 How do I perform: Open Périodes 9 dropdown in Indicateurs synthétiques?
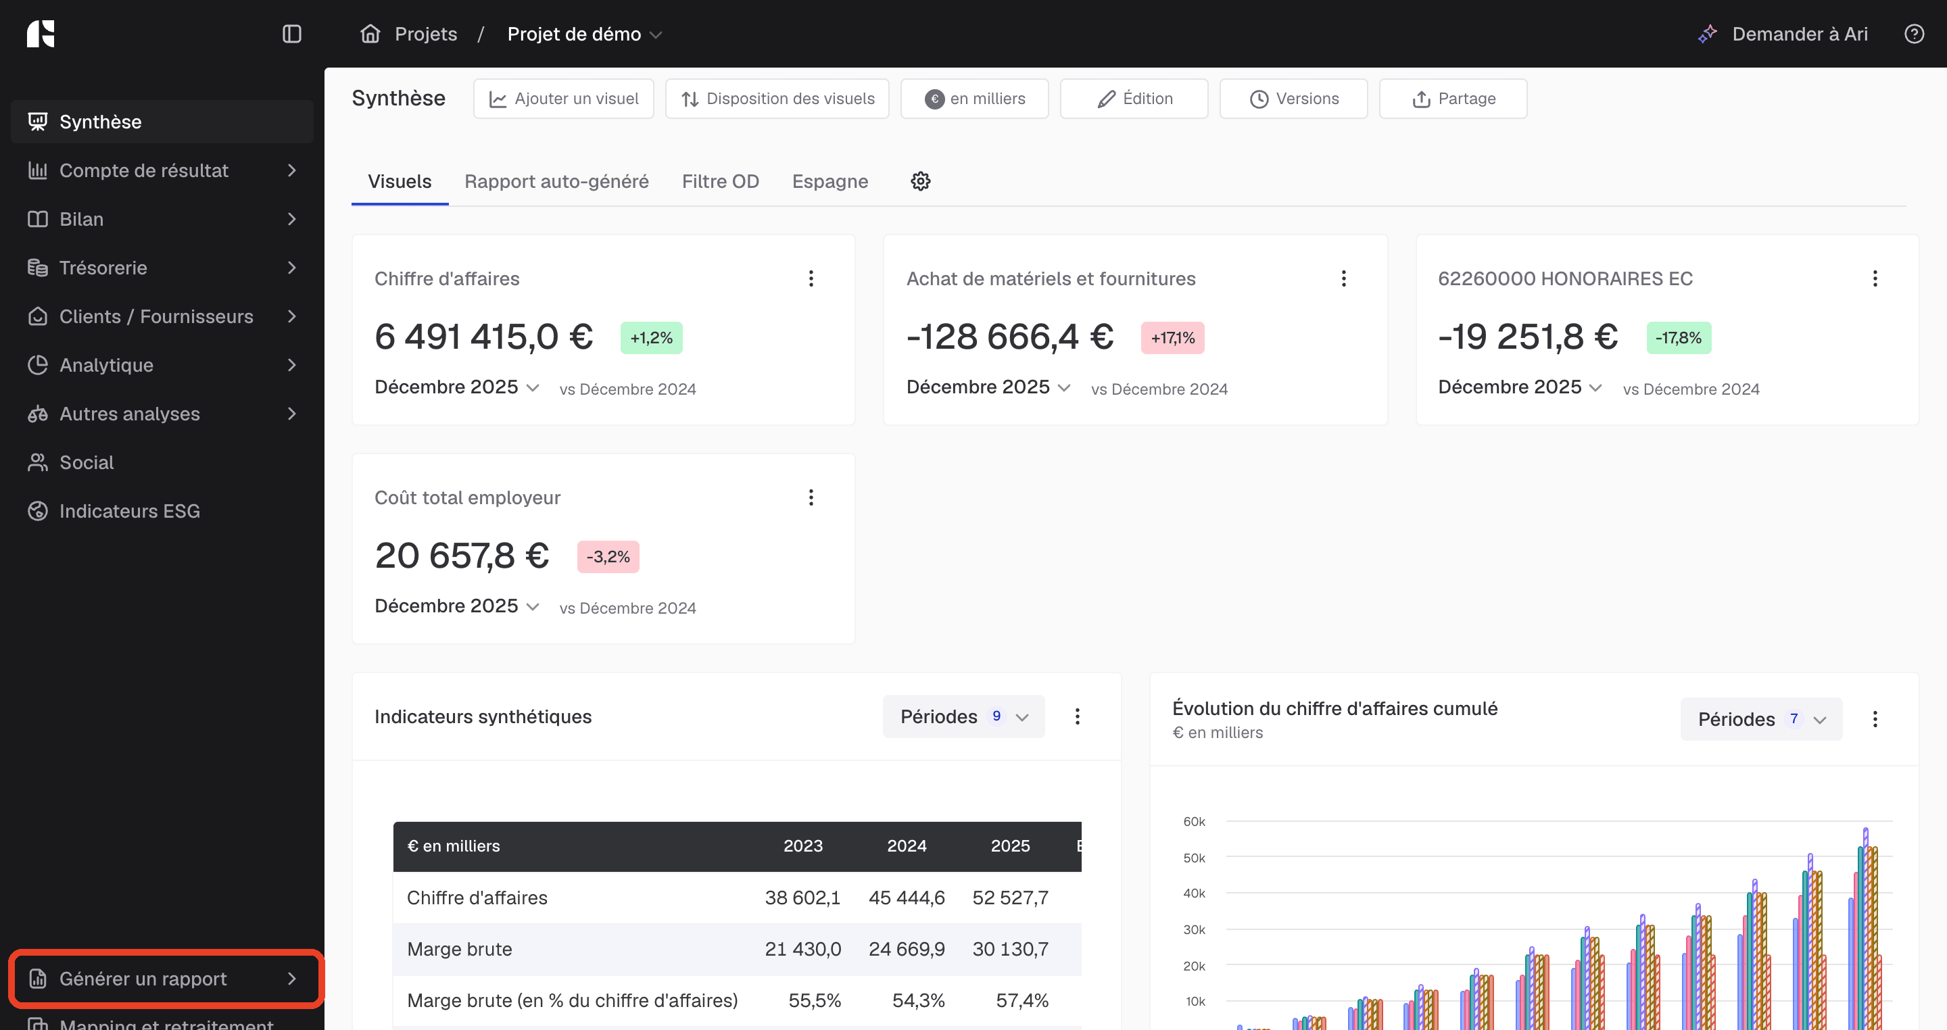[963, 716]
